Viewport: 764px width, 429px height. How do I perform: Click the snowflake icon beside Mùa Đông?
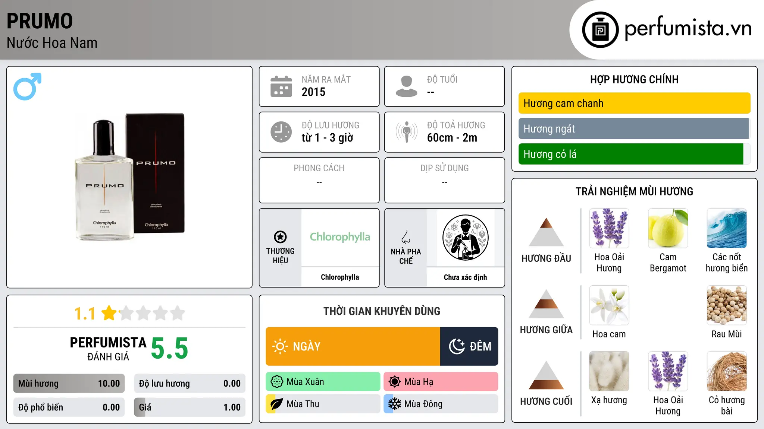coord(395,404)
